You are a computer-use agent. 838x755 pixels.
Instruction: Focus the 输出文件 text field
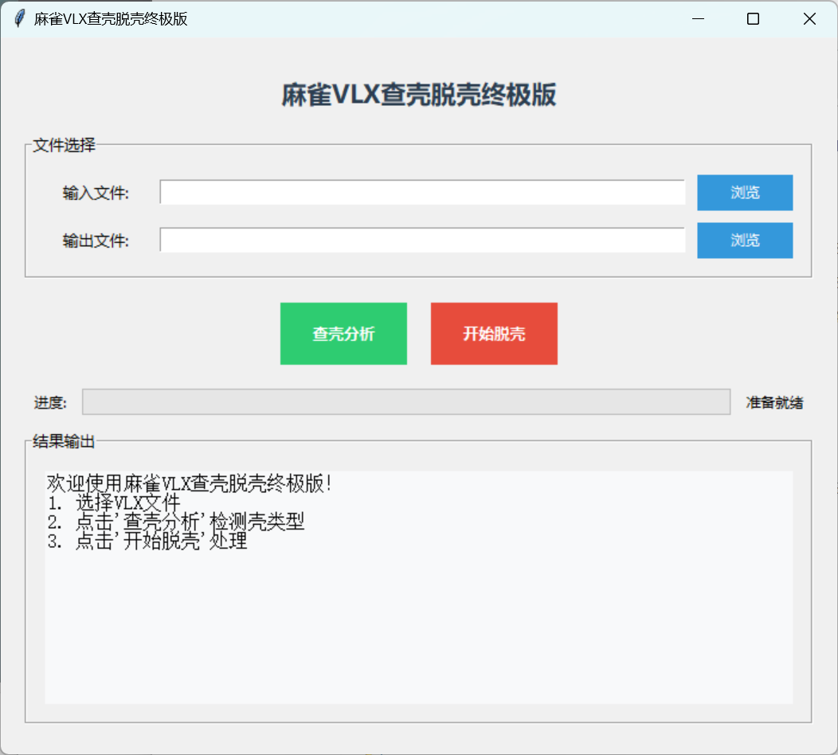point(422,241)
